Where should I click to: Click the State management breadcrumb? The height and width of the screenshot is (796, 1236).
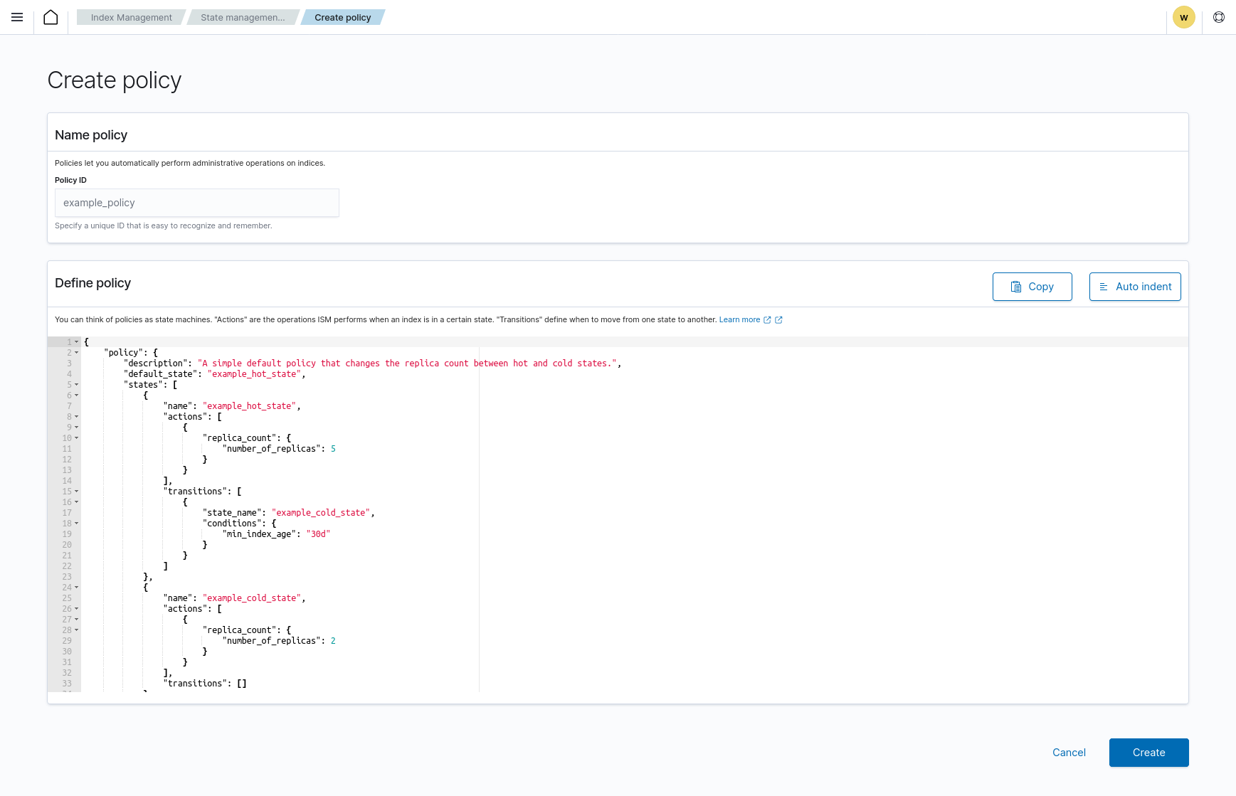243,17
